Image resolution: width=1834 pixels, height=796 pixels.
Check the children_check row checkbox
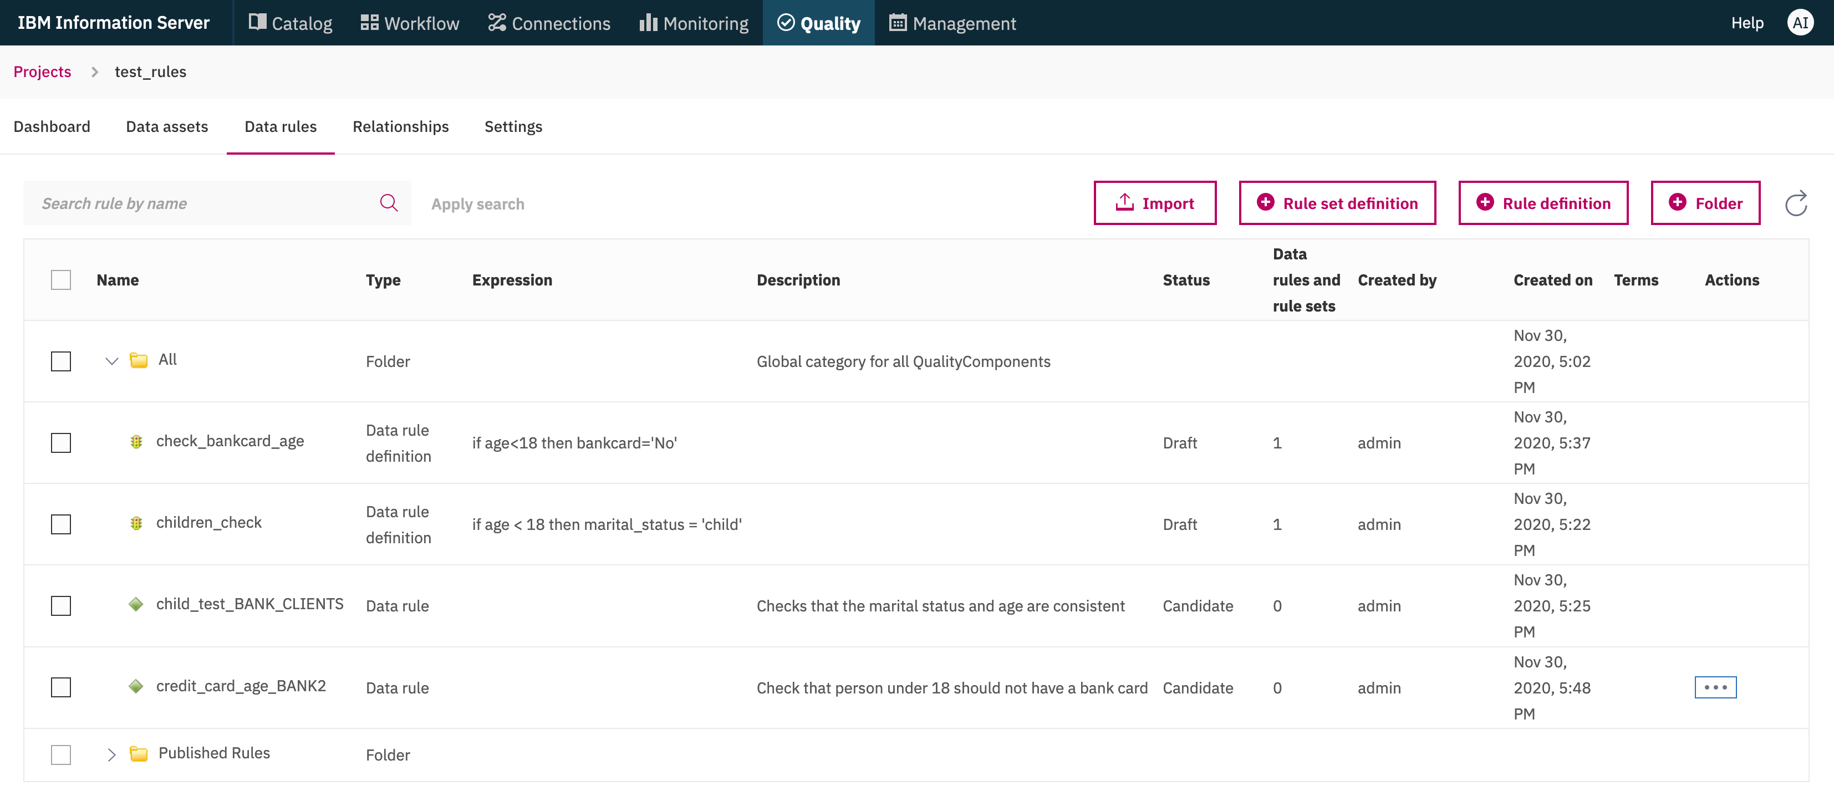click(61, 524)
